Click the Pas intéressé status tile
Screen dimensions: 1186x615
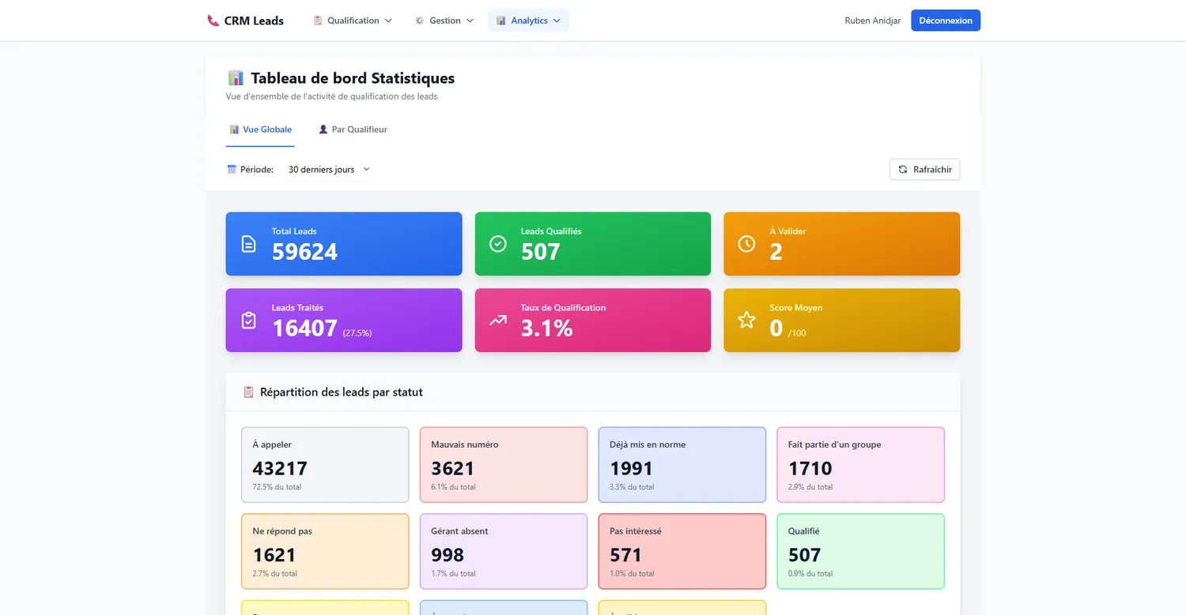tap(682, 552)
